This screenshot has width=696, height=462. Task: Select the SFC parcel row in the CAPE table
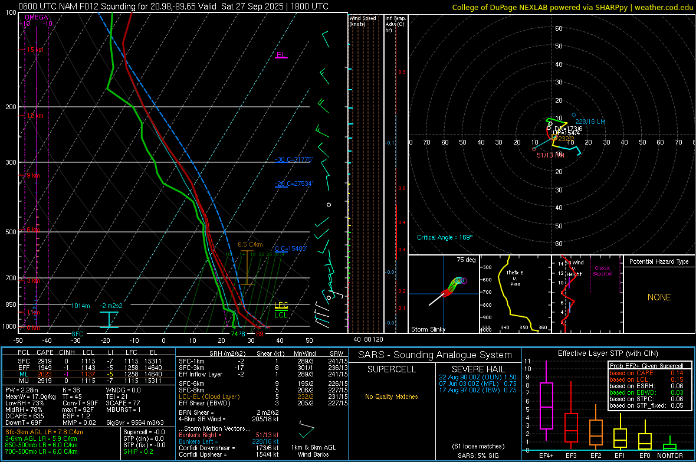pyautogui.click(x=89, y=361)
